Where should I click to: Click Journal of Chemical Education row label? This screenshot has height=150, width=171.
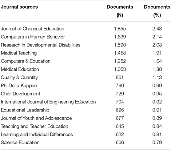click(33, 29)
